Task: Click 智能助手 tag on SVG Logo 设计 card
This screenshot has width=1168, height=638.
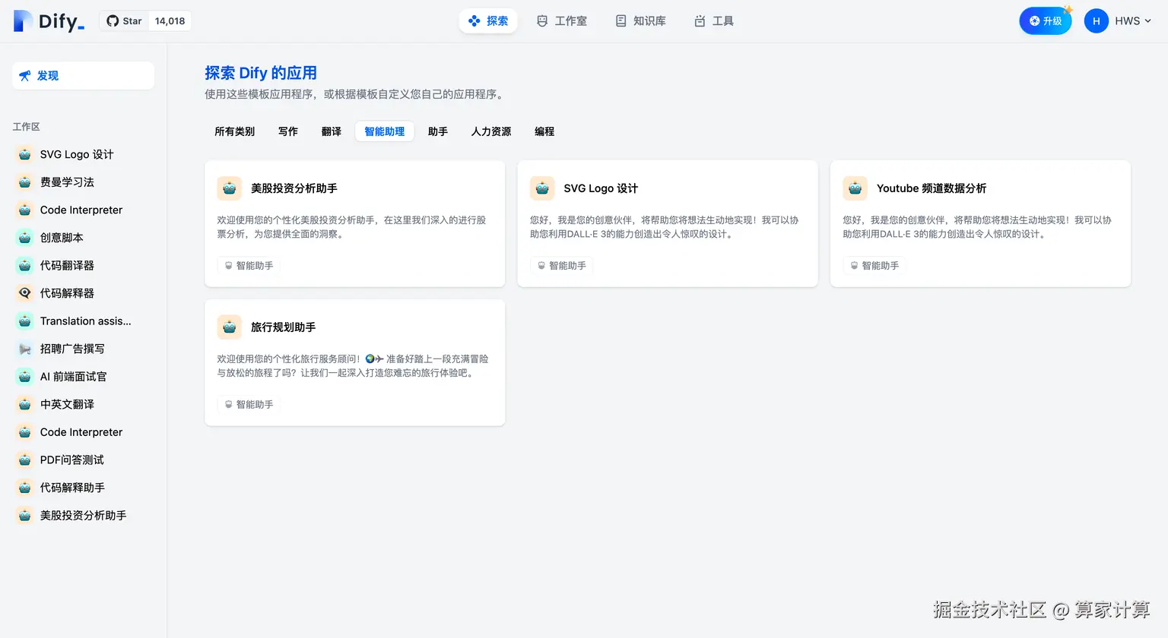Action: pos(561,266)
